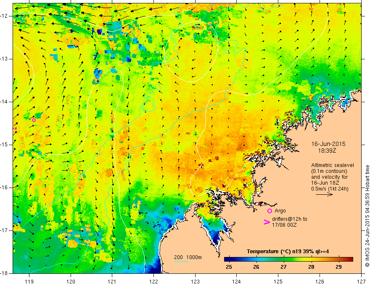Click the '16-Jun-2015' date label

tap(328, 144)
